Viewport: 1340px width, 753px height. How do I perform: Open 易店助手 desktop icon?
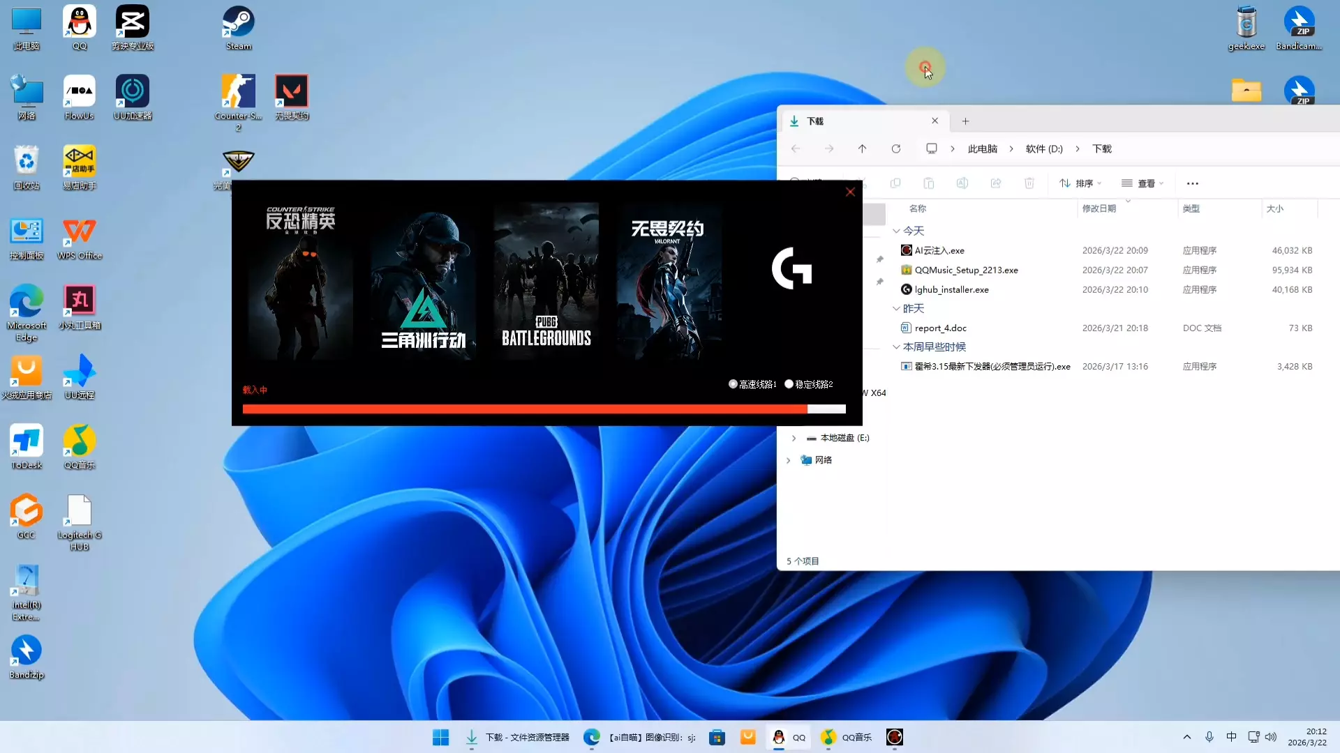point(80,167)
